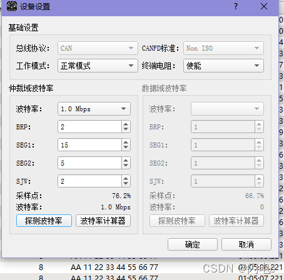Increase arbitration SEG2 with up arrow
Screen dimensions: 284x280
click(x=126, y=160)
